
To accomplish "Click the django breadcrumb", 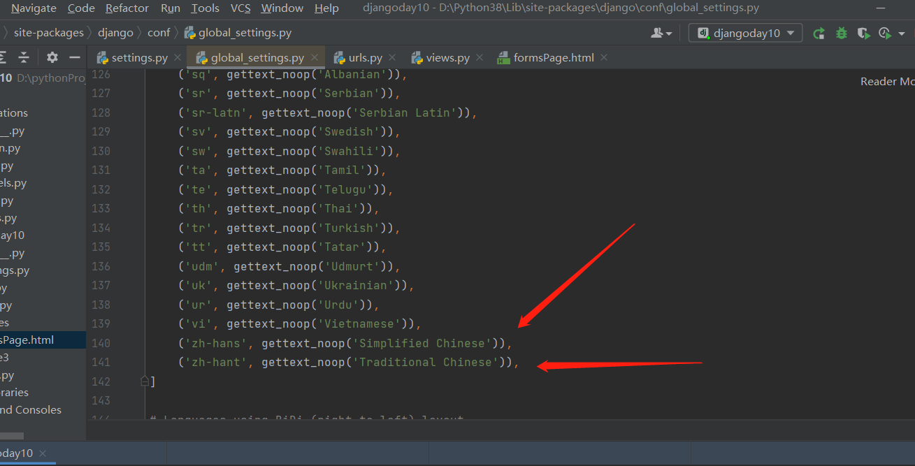I will pyautogui.click(x=115, y=33).
